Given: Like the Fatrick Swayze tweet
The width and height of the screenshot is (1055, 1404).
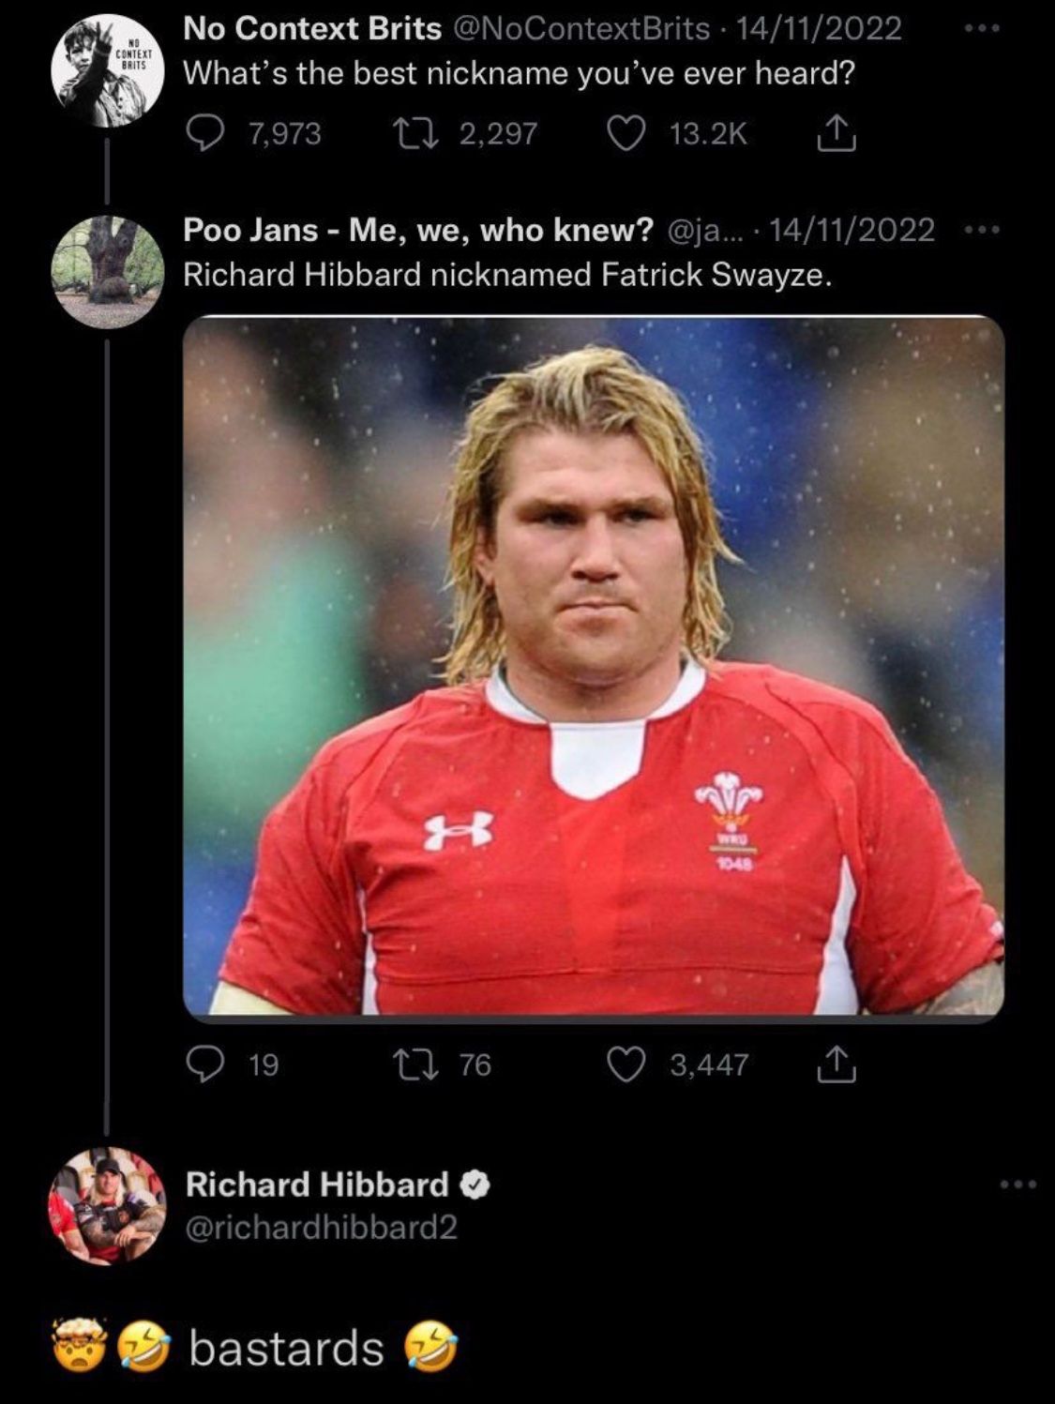Looking at the screenshot, I should 626,1064.
